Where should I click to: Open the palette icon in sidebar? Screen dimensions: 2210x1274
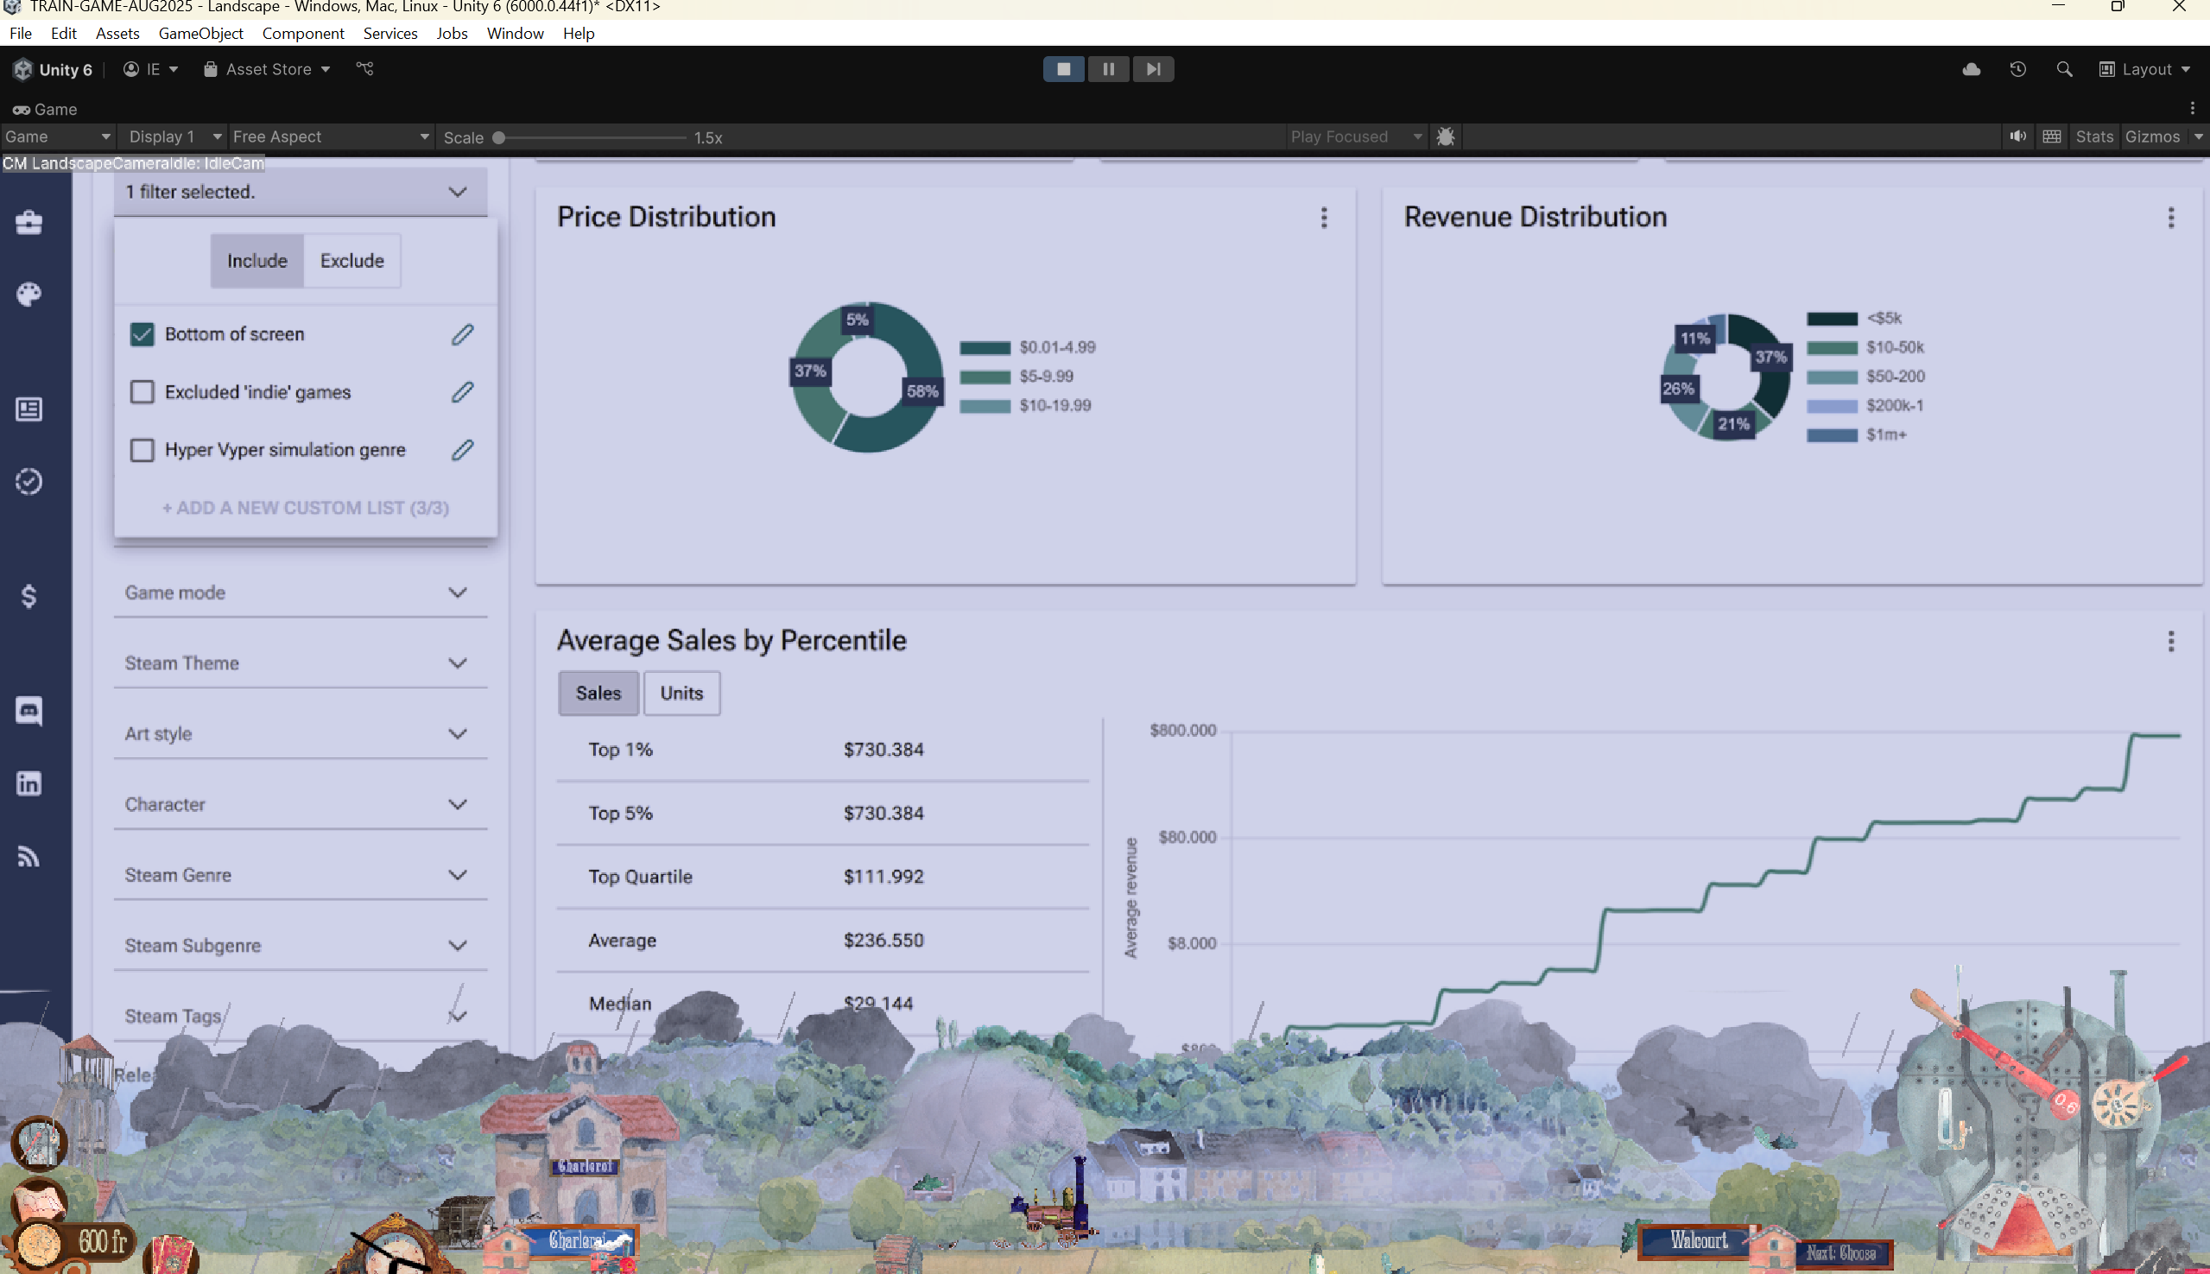(x=28, y=294)
